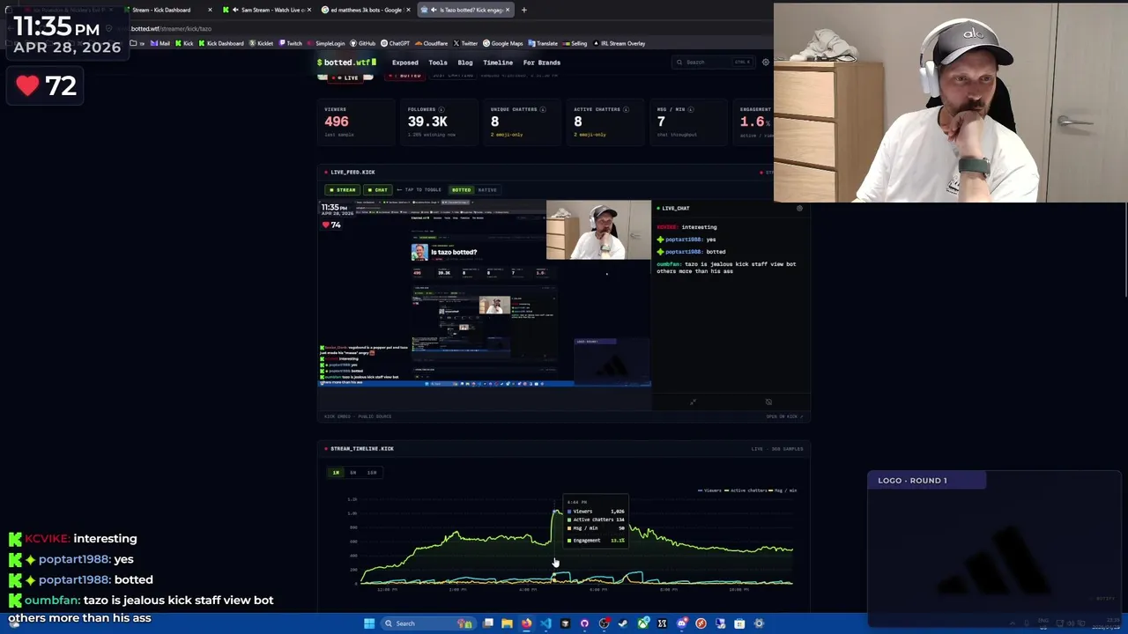Screen dimensions: 1128x634
Task: Open the Translate bookmark
Action: tap(543, 43)
